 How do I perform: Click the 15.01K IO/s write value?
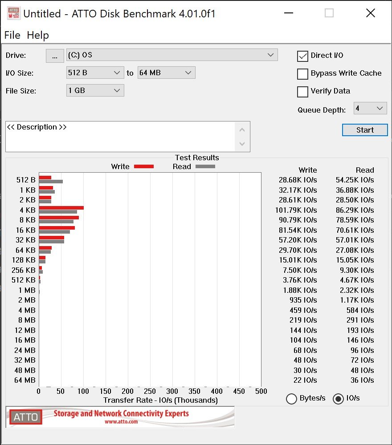(298, 260)
